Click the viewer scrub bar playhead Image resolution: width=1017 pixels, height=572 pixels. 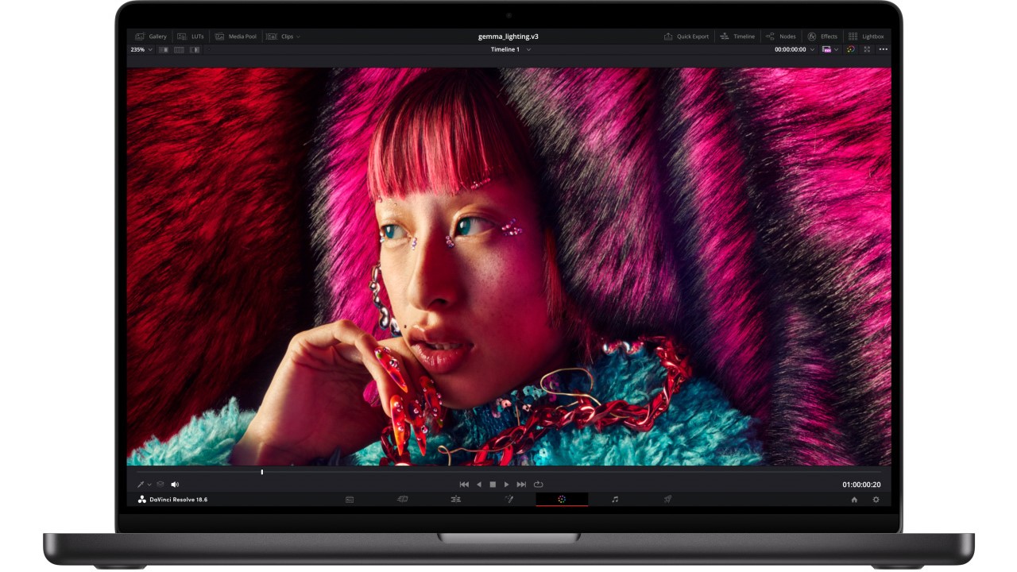pyautogui.click(x=262, y=472)
